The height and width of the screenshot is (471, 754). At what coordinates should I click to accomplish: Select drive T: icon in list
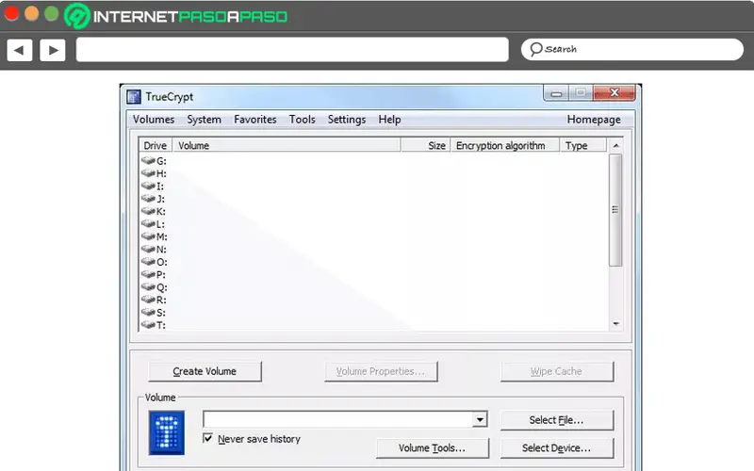point(148,325)
